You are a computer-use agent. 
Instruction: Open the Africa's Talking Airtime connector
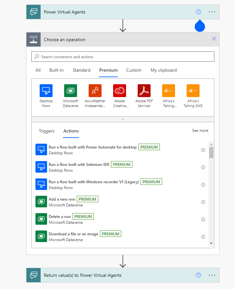tap(169, 91)
